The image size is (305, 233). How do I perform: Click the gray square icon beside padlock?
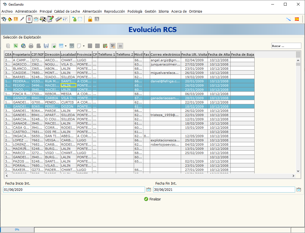click(x=97, y=19)
